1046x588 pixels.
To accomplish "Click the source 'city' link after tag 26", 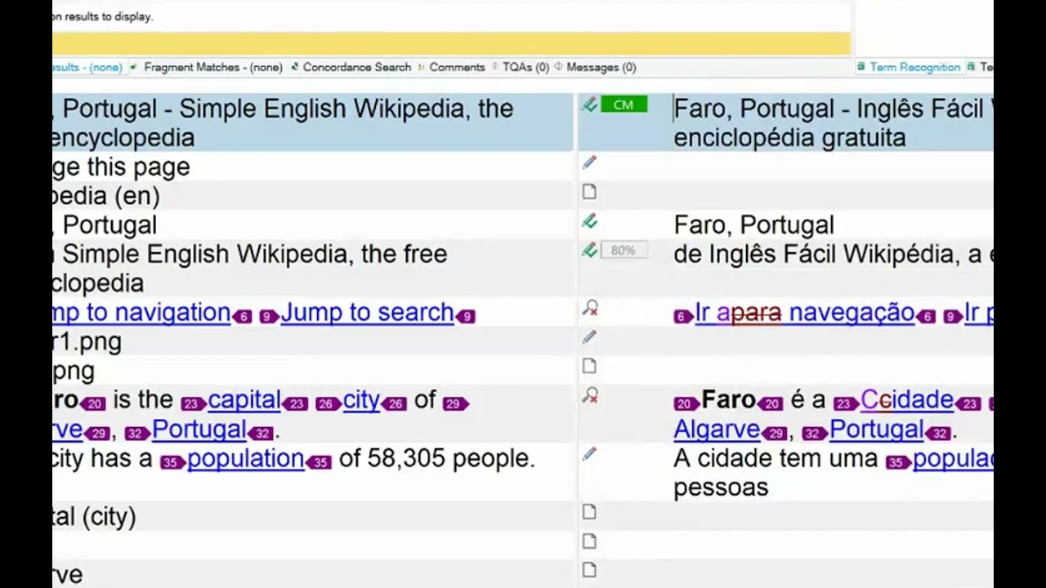I will pyautogui.click(x=361, y=399).
